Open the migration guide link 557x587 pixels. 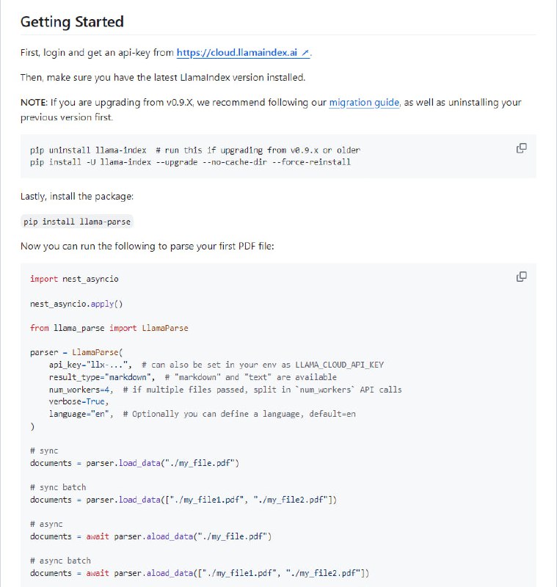(x=364, y=103)
